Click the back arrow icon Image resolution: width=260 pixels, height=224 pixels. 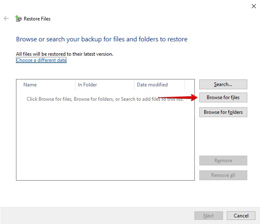tap(6, 18)
